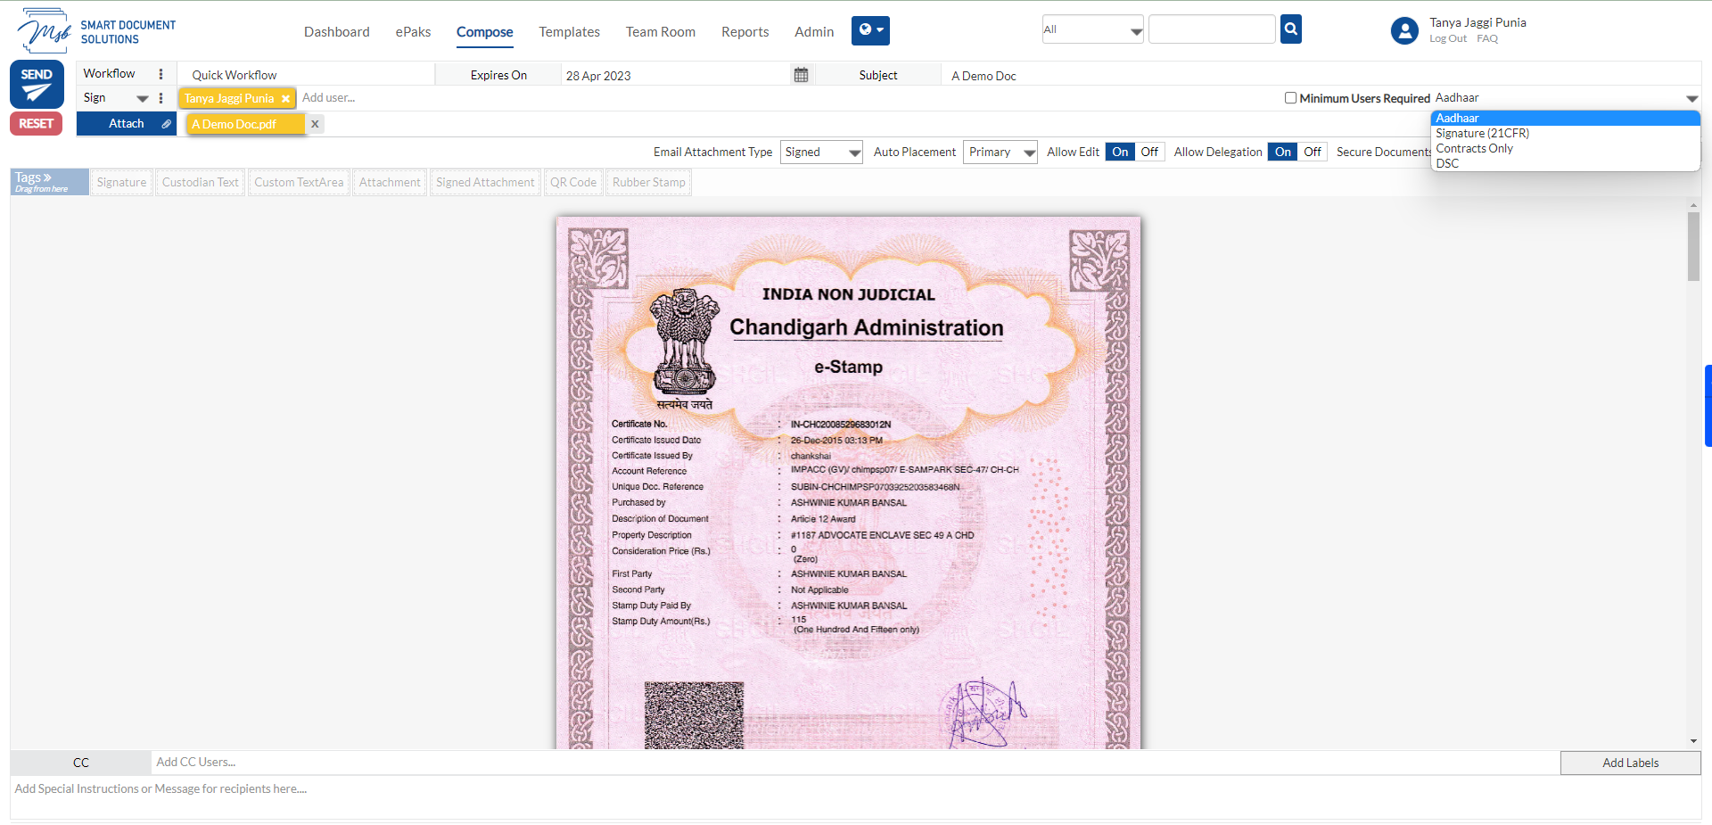This screenshot has height=825, width=1712.
Task: Set Allow Delegation to On
Action: (1282, 152)
